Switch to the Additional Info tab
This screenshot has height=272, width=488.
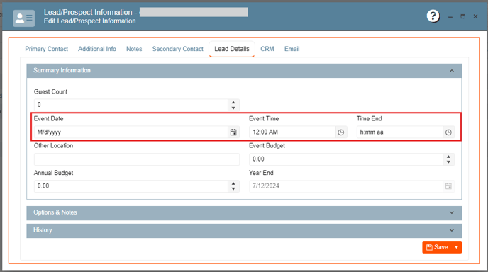tap(96, 49)
